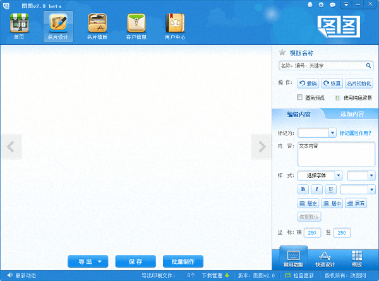
Task: Go to next card with right arrow
Action: pos(262,147)
